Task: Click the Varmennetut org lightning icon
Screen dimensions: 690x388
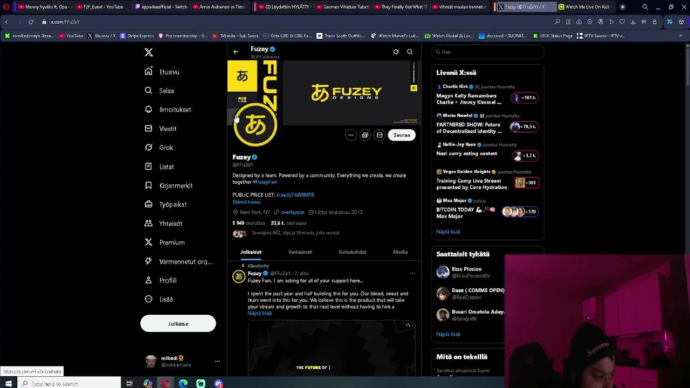Action: click(x=148, y=261)
